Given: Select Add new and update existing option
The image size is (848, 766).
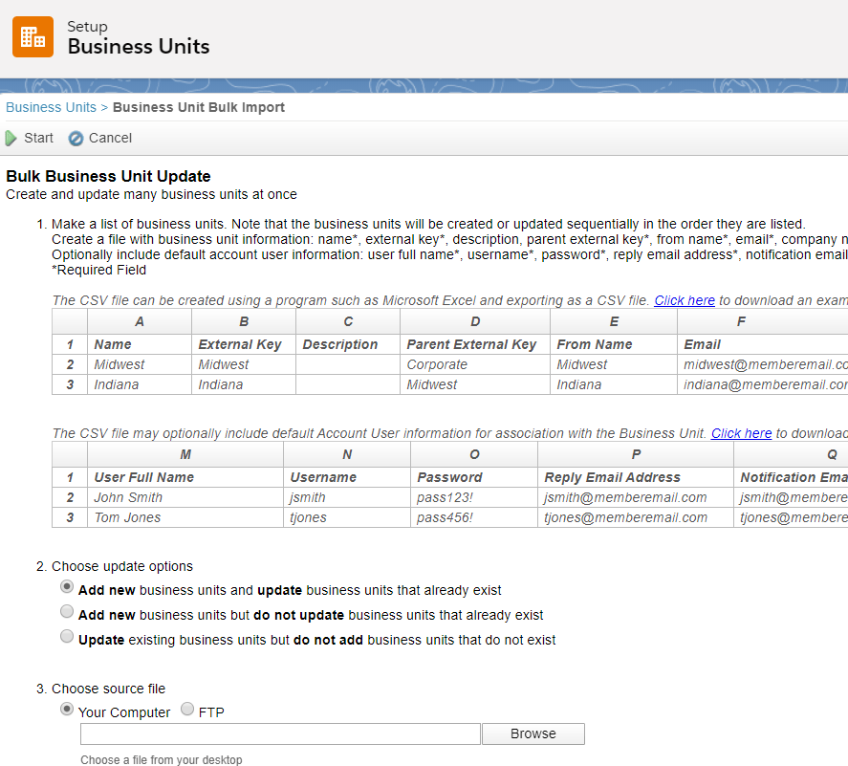Looking at the screenshot, I should click(67, 587).
